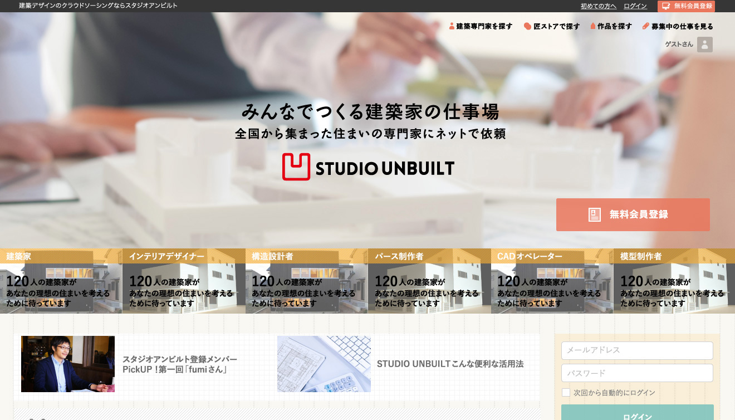The image size is (735, 420).
Task: Toggle 次回から自動的にログイン checkbox
Action: coord(566,393)
